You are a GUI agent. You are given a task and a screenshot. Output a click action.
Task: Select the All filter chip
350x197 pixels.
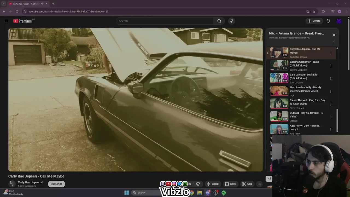(x=269, y=179)
